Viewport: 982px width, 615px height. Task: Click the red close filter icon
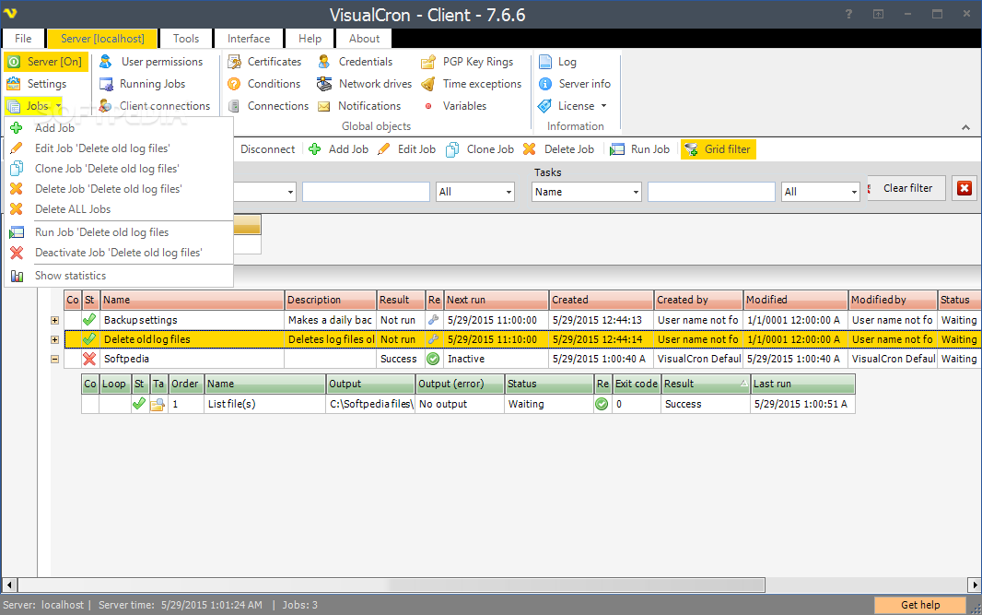click(964, 188)
